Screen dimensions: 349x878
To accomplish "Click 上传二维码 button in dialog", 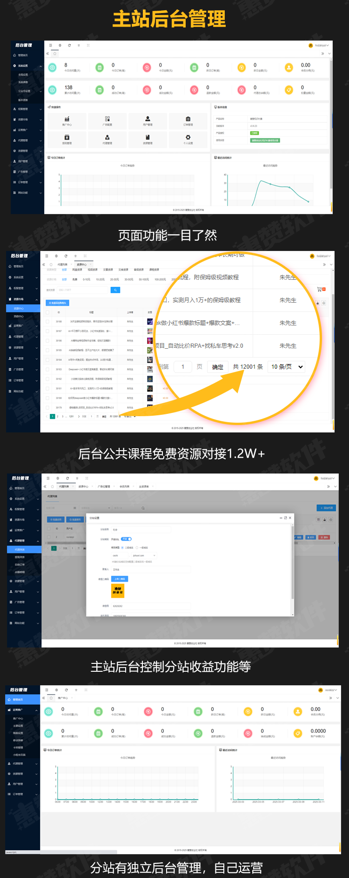I will click(x=120, y=579).
